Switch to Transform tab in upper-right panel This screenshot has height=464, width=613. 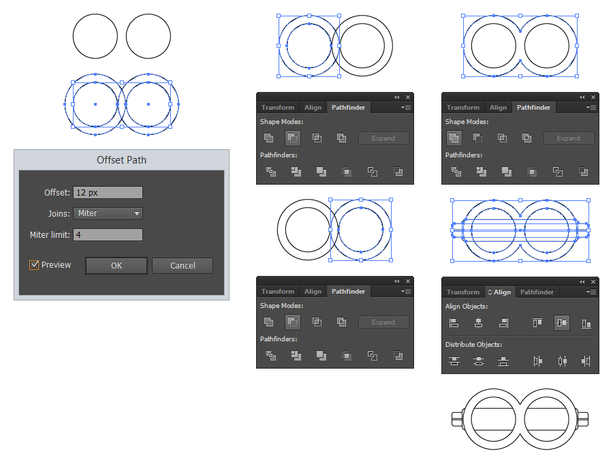463,107
